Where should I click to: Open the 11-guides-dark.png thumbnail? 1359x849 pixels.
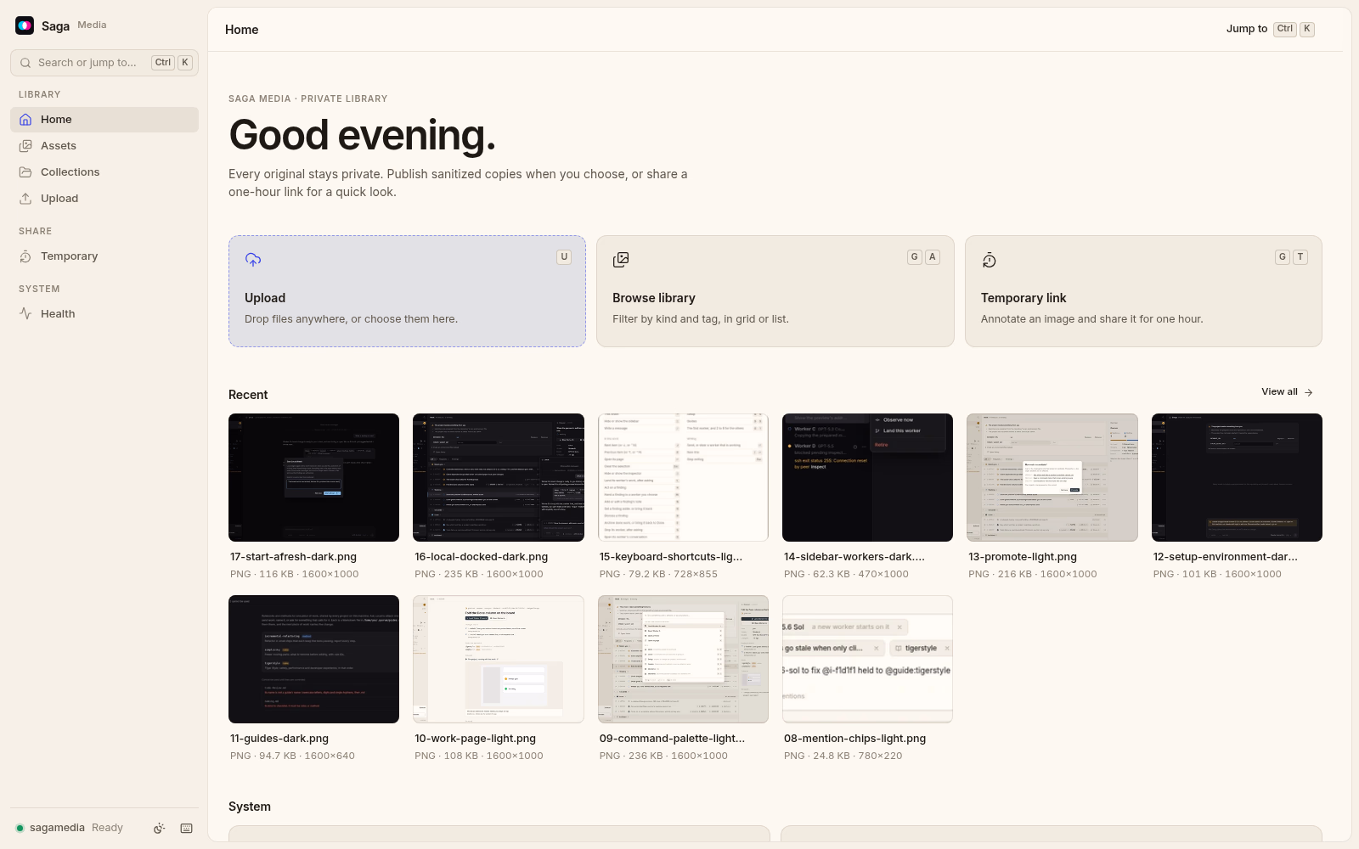(313, 659)
